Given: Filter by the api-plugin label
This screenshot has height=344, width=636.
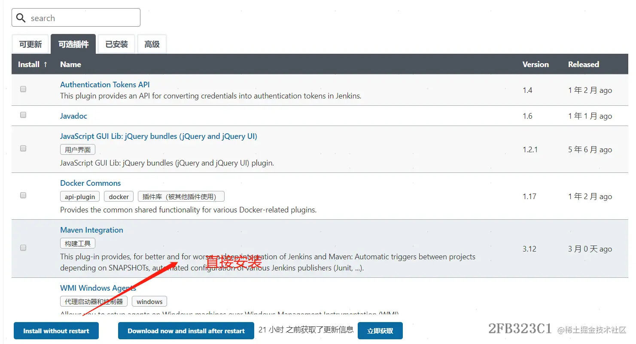Looking at the screenshot, I should point(80,197).
